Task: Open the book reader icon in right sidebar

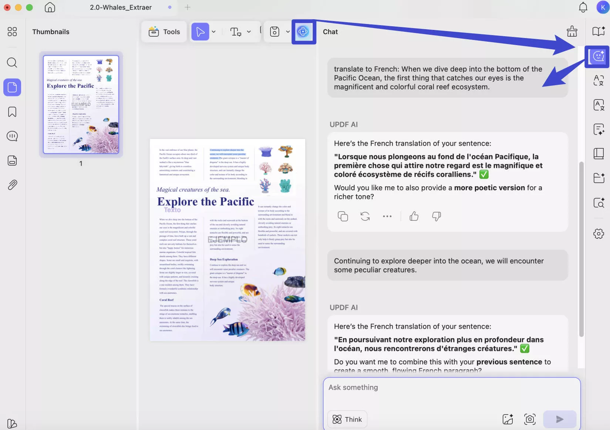Action: [599, 153]
